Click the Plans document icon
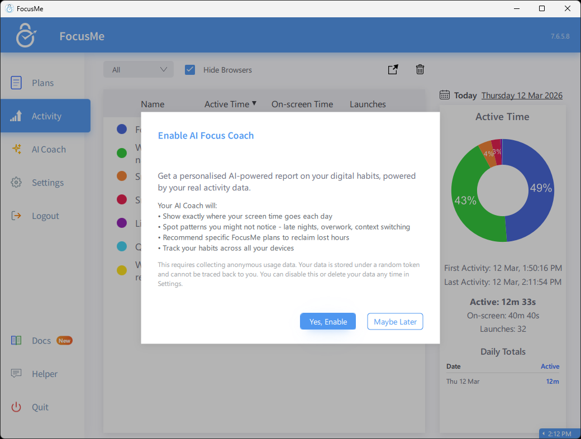This screenshot has height=439, width=581. (16, 83)
